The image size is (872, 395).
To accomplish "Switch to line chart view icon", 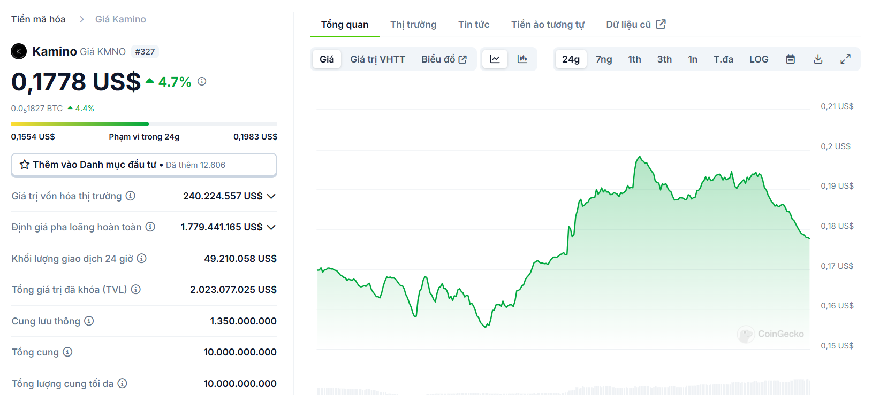I will pyautogui.click(x=495, y=59).
